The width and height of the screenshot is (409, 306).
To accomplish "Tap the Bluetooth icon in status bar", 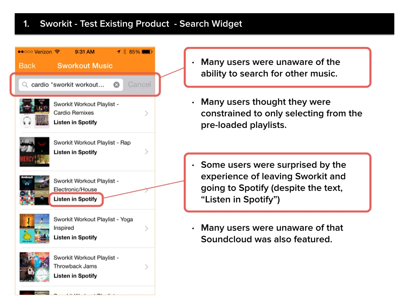I will pyautogui.click(x=125, y=51).
